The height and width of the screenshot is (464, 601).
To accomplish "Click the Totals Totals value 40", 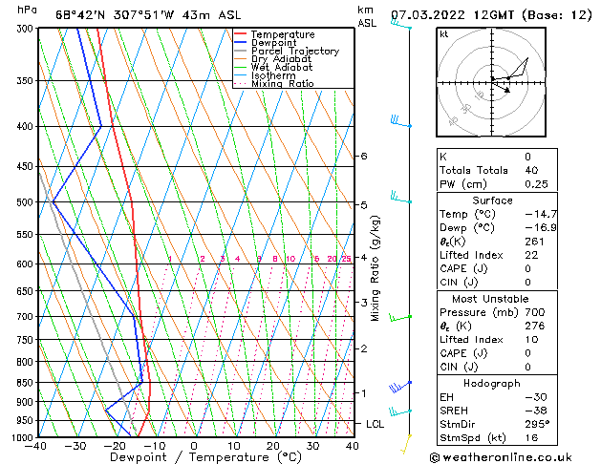I will pyautogui.click(x=531, y=170).
